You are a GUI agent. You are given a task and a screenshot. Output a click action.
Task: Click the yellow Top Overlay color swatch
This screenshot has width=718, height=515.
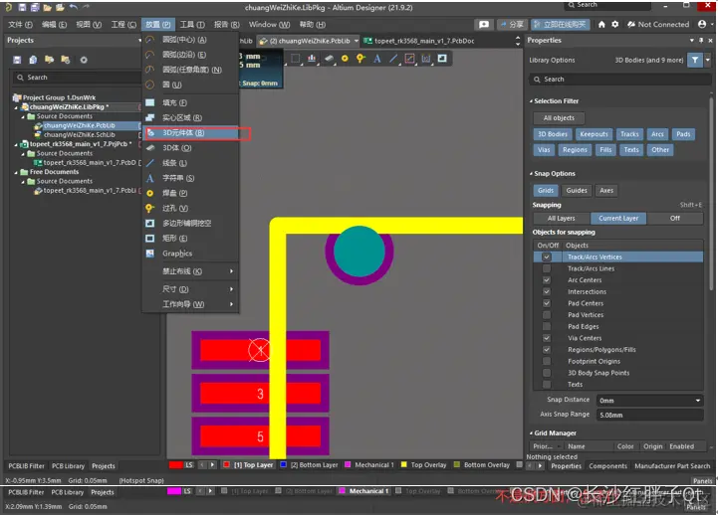pos(403,464)
